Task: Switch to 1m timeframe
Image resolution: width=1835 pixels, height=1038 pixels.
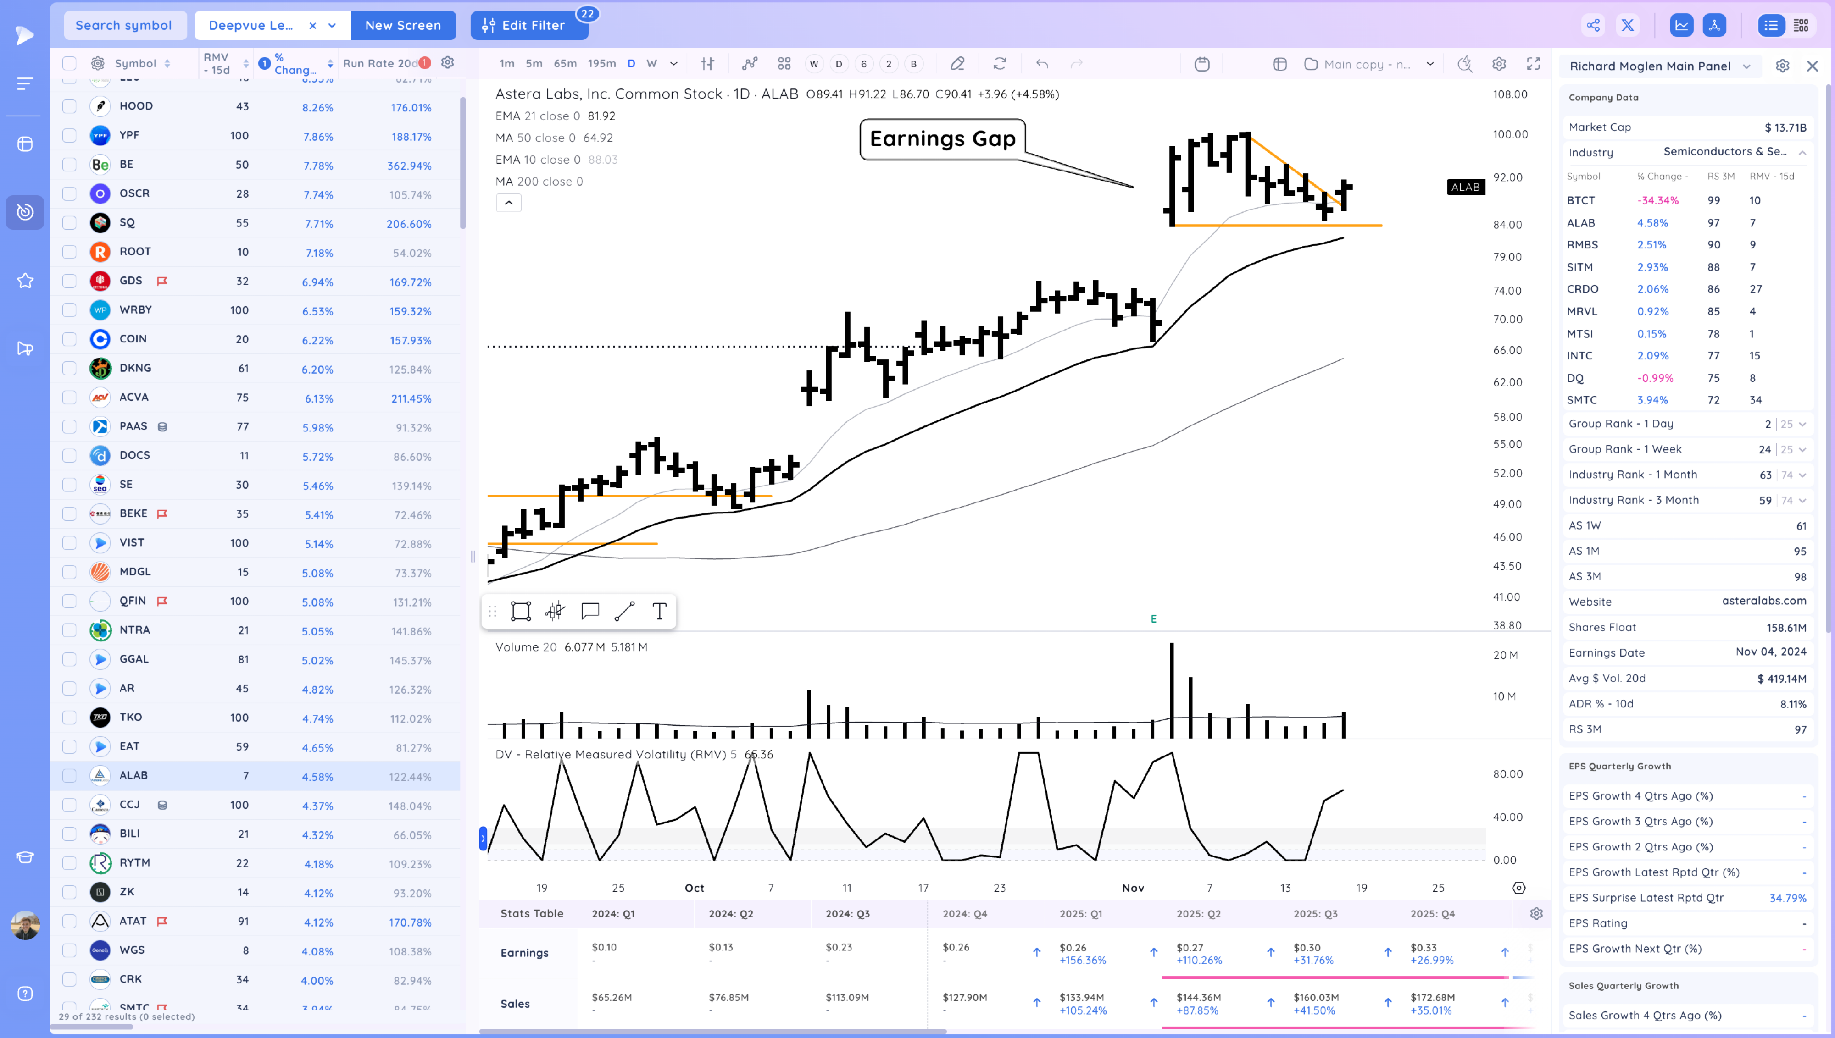Action: pos(507,64)
